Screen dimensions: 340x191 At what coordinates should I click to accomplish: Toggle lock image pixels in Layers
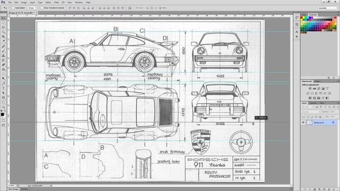pos(312,117)
